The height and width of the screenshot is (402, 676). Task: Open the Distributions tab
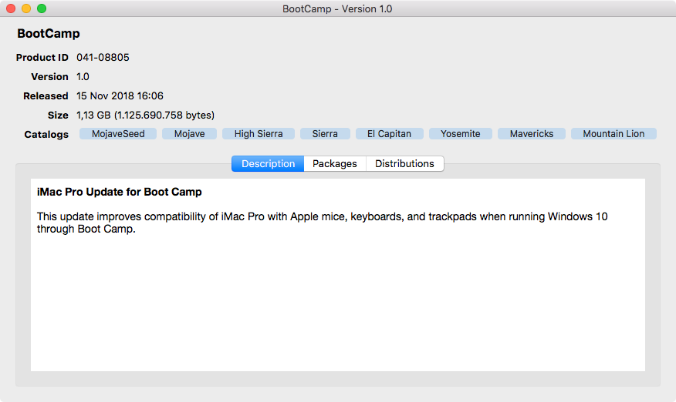pos(404,163)
